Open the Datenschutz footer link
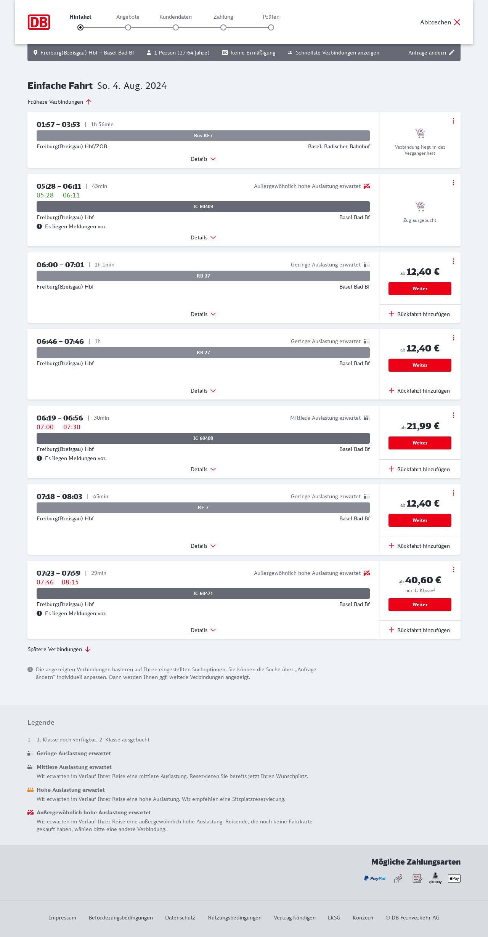This screenshot has height=937, width=488. click(x=180, y=918)
